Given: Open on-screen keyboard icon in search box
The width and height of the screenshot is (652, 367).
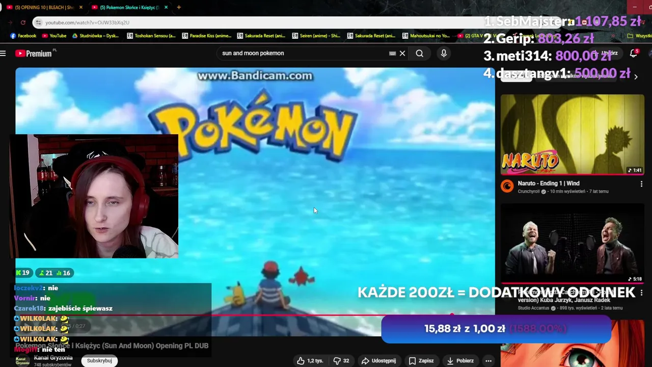Looking at the screenshot, I should 392,53.
